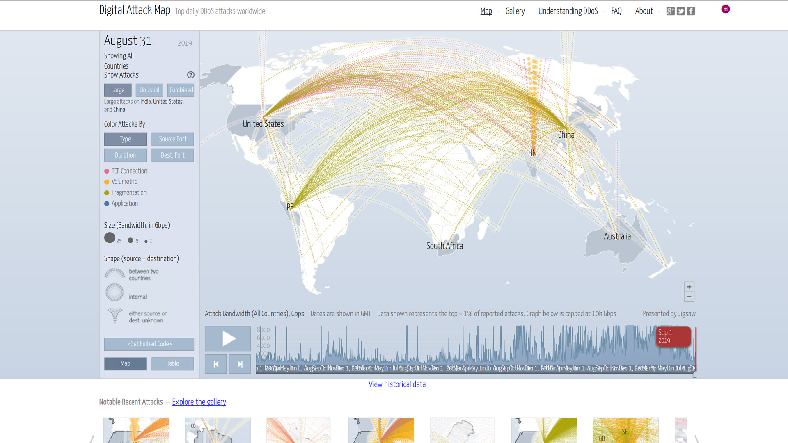
Task: Open the Google Plus share icon
Action: pyautogui.click(x=670, y=11)
